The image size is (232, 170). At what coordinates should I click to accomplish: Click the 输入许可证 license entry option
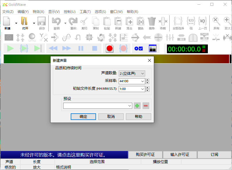click(x=180, y=154)
